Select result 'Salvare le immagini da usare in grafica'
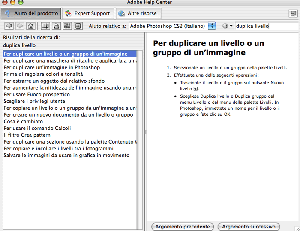Image resolution: width=300 pixels, height=231 pixels. pos(70,155)
